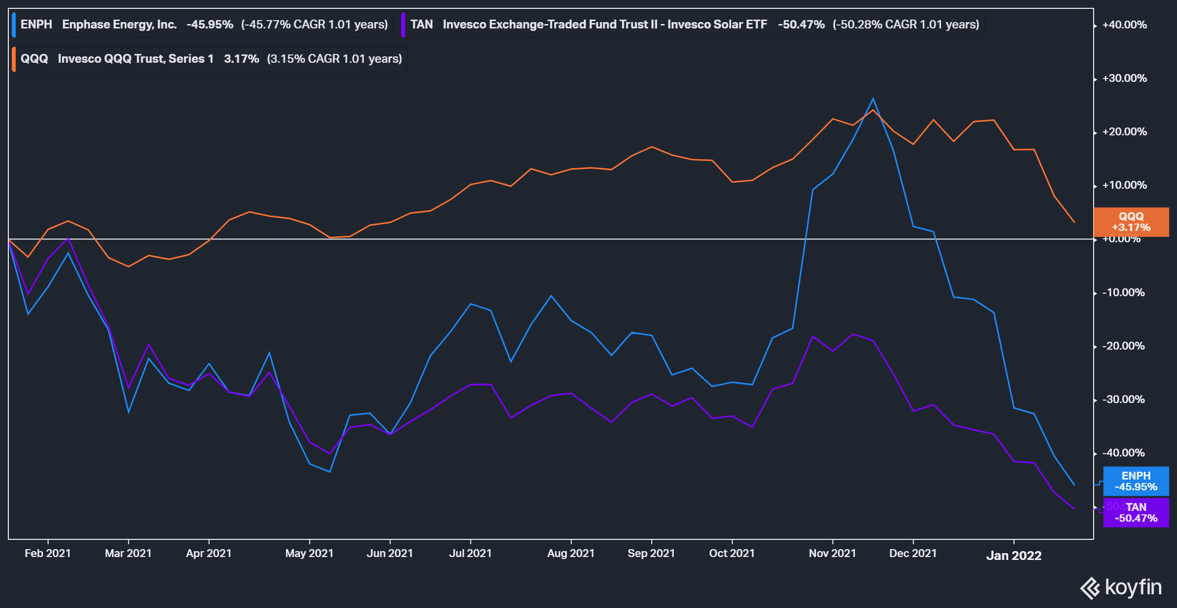Click the Apr 2021 x-axis label
1177x608 pixels.
[x=208, y=554]
